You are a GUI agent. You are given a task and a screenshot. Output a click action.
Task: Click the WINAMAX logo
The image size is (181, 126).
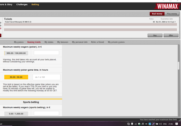coord(167,6)
